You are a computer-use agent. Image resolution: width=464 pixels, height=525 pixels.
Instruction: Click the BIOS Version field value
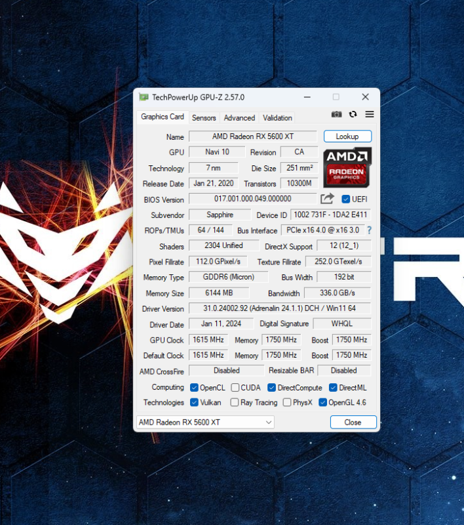(x=253, y=199)
